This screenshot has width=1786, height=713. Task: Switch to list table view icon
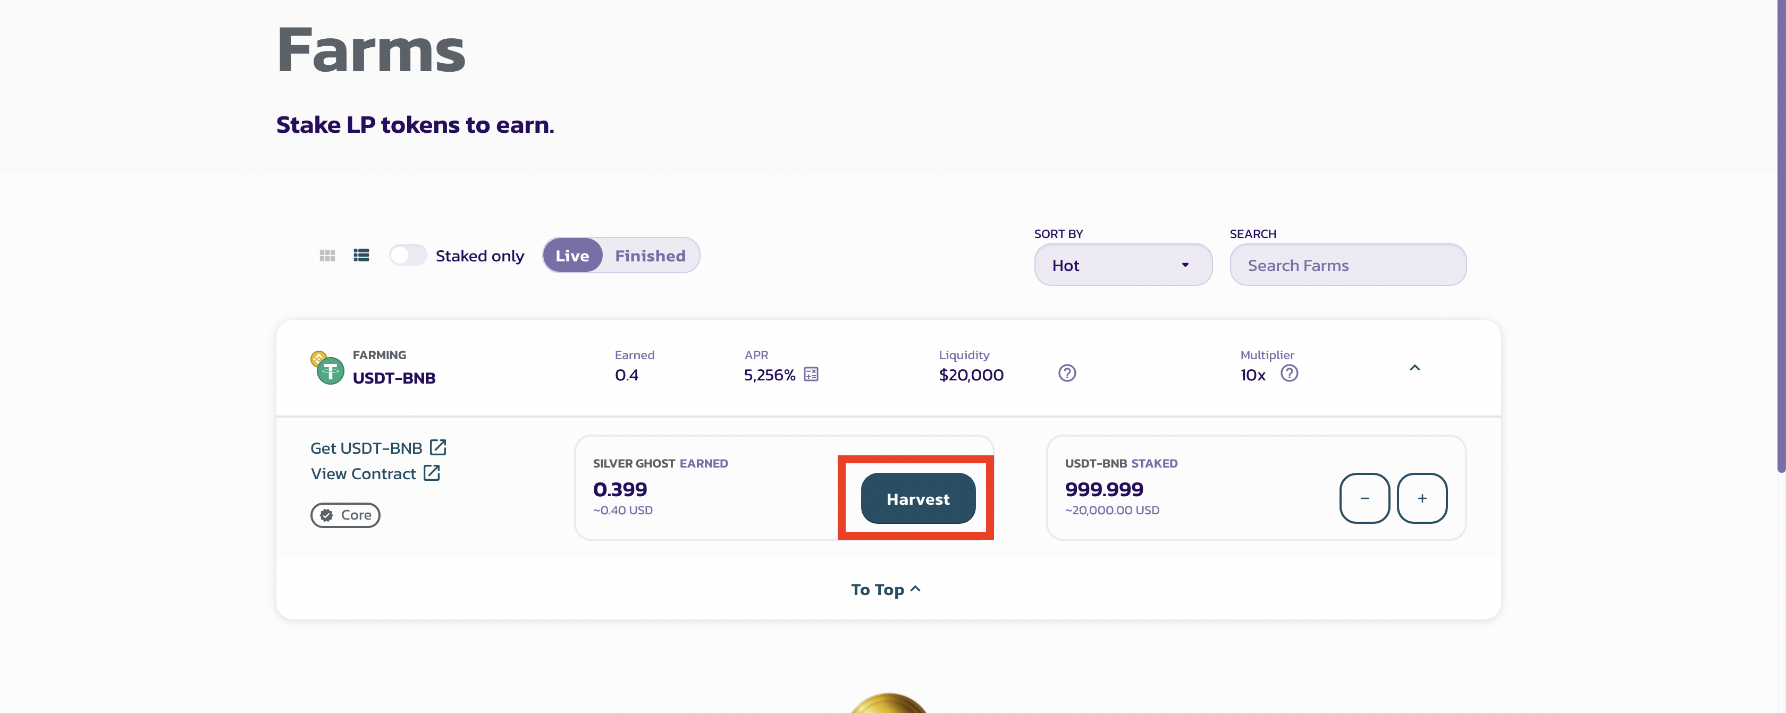(x=361, y=256)
